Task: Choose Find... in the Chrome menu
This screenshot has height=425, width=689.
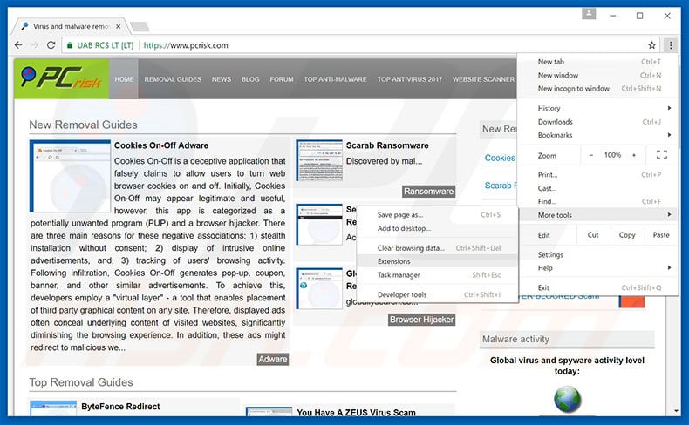Action: click(x=597, y=201)
